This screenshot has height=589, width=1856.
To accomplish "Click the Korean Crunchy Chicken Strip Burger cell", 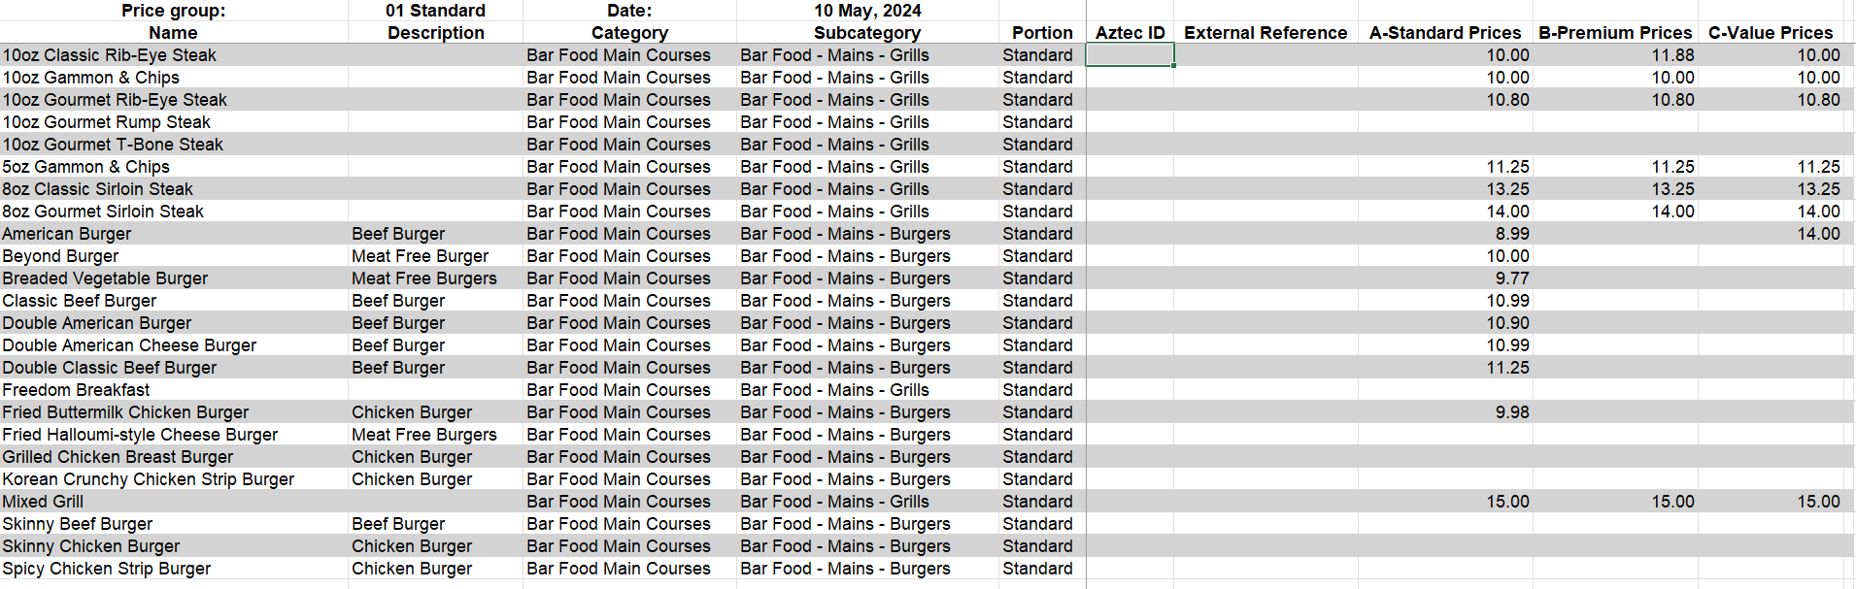I will point(148,479).
